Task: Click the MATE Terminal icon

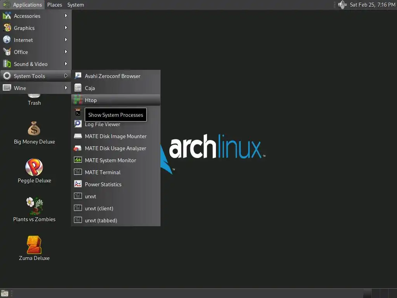Action: coord(78,172)
